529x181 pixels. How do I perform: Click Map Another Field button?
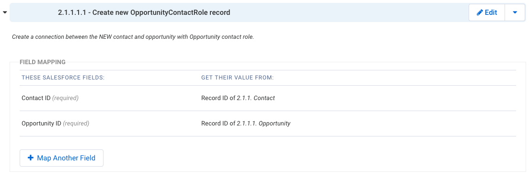[x=61, y=158]
